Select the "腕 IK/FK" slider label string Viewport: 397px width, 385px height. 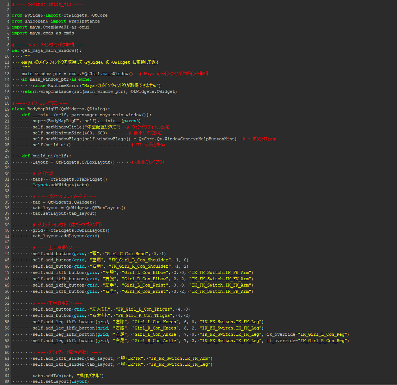[x=131, y=358]
